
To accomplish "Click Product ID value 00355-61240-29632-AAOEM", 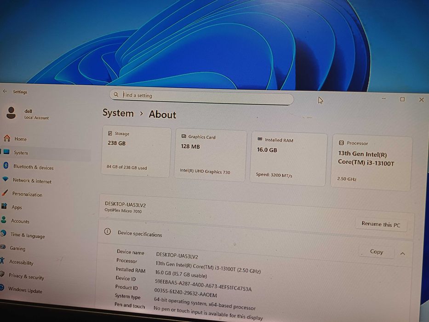I will pyautogui.click(x=185, y=293).
